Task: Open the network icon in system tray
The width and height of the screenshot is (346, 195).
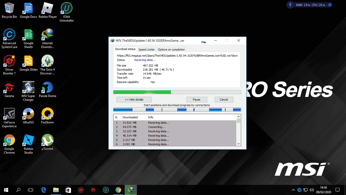Action: [x=306, y=190]
